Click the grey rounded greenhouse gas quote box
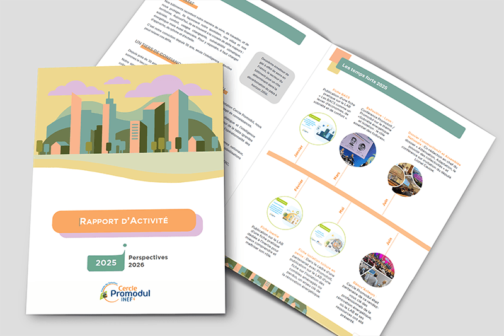This screenshot has height=336, width=504. 267,78
